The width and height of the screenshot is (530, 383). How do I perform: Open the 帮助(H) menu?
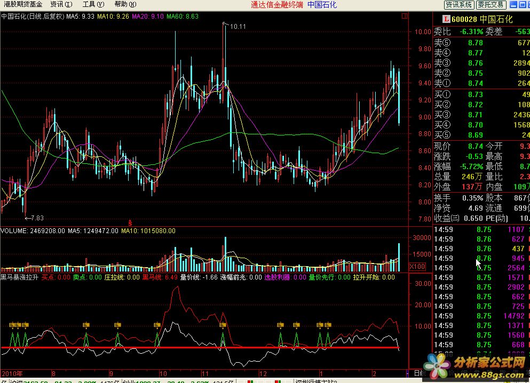tap(125, 4)
